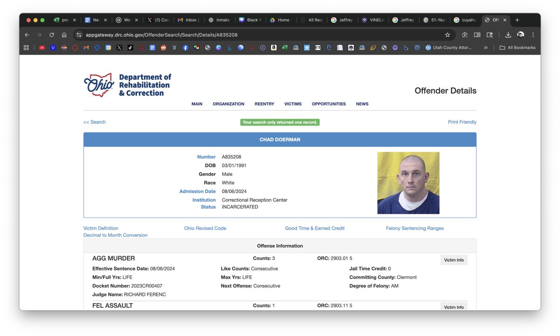560x336 pixels.
Task: Open the OPPORTUNITIES menu item
Action: [329, 104]
